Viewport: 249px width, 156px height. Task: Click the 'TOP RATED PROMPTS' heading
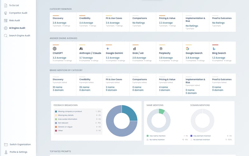(x=60, y=151)
